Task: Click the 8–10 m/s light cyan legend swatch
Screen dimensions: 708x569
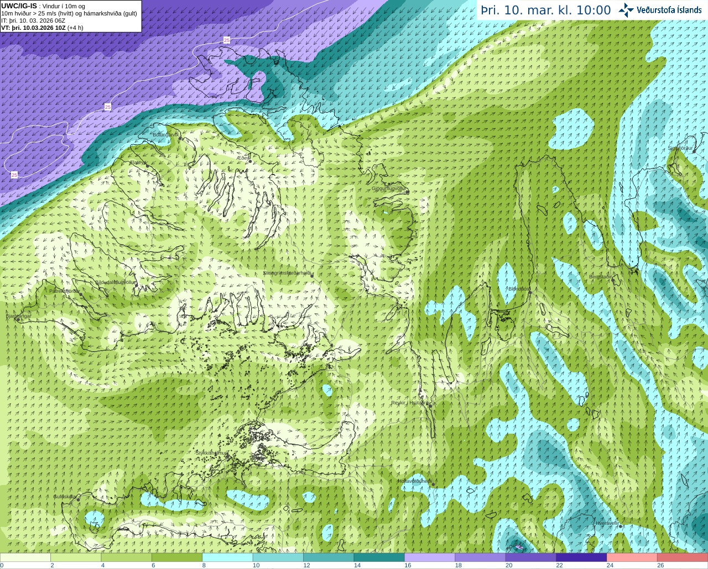Action: pyautogui.click(x=228, y=557)
